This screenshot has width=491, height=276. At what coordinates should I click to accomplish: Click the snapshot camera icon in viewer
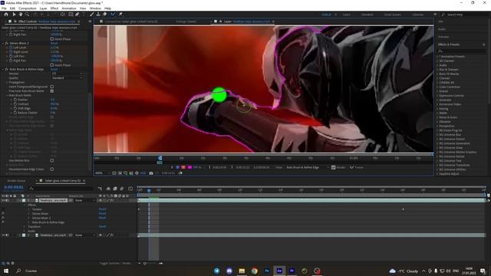point(151,173)
